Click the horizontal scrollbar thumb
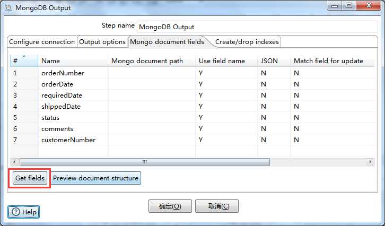The width and height of the screenshot is (385, 226). 145,162
